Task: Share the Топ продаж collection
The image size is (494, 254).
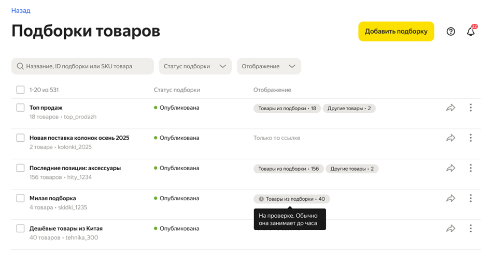Action: 450,108
